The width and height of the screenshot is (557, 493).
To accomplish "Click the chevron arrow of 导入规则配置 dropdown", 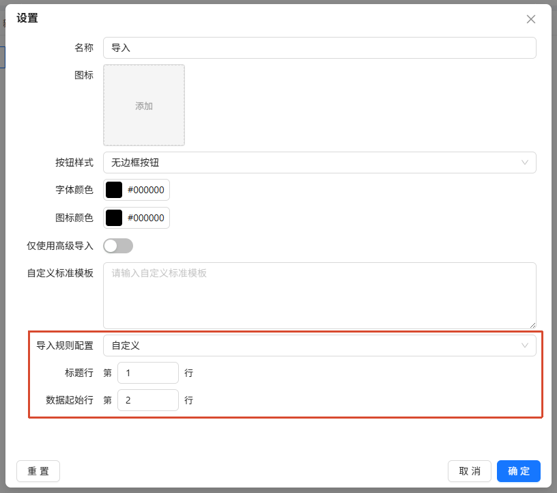I will tap(524, 346).
